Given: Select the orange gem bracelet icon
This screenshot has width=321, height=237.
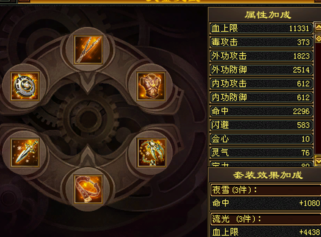Looking at the screenshot, I should point(88,189).
